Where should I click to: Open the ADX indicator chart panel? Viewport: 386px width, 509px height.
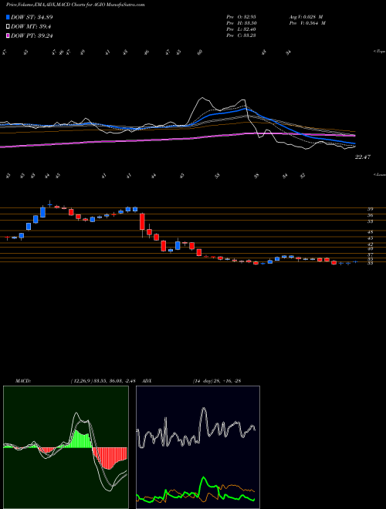[198, 447]
